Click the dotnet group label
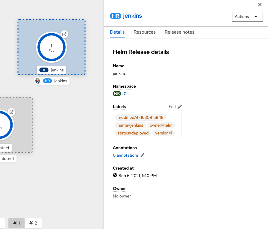 [8, 158]
